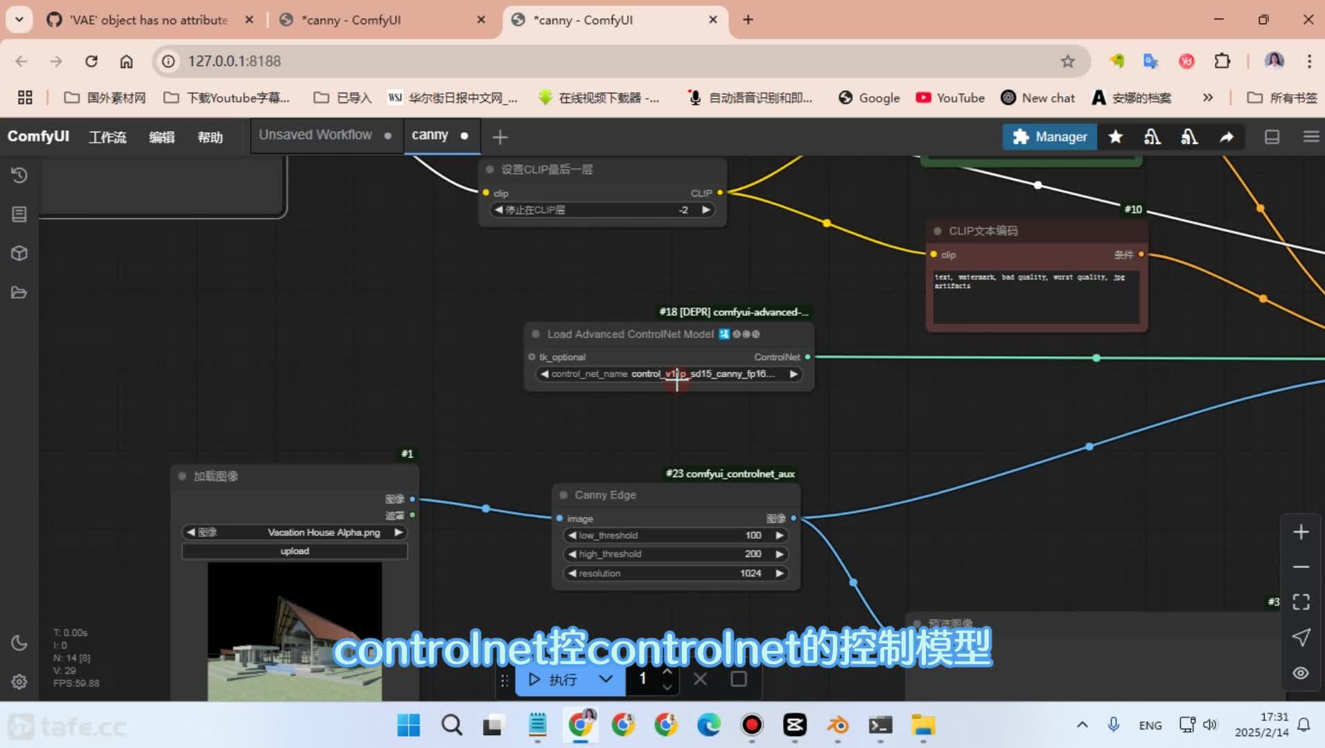The image size is (1325, 748).
Task: Open the queue history sidebar icon
Action: tap(19, 176)
